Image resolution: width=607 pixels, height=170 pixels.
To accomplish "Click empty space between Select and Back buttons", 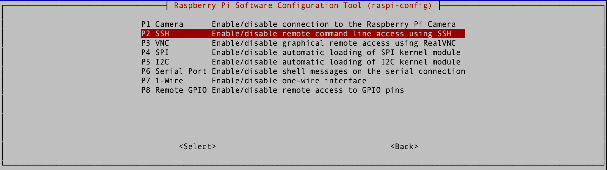I will tap(302, 147).
